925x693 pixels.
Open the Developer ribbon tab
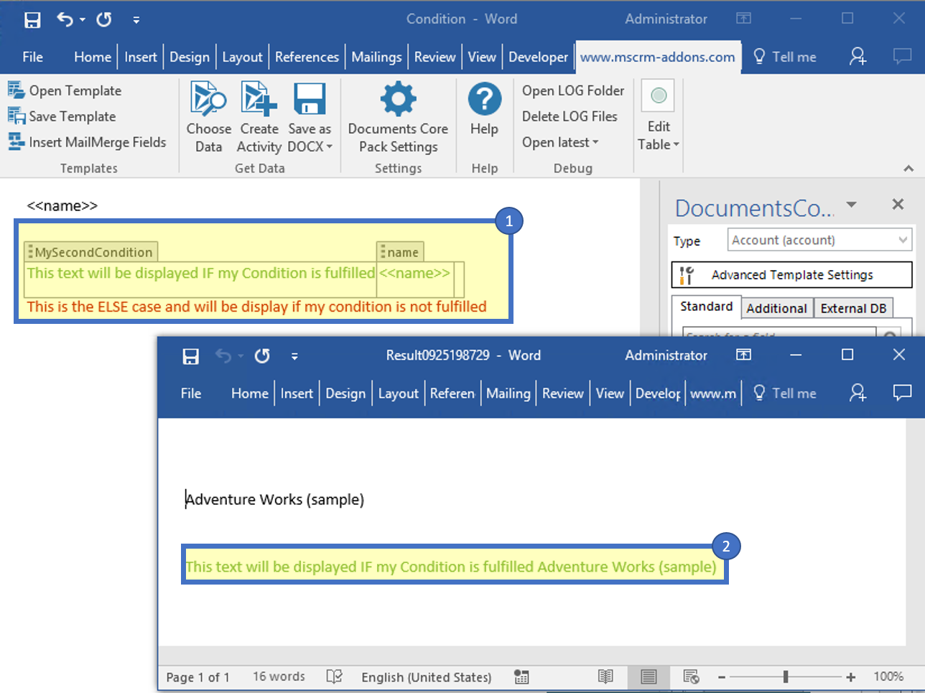pos(538,57)
